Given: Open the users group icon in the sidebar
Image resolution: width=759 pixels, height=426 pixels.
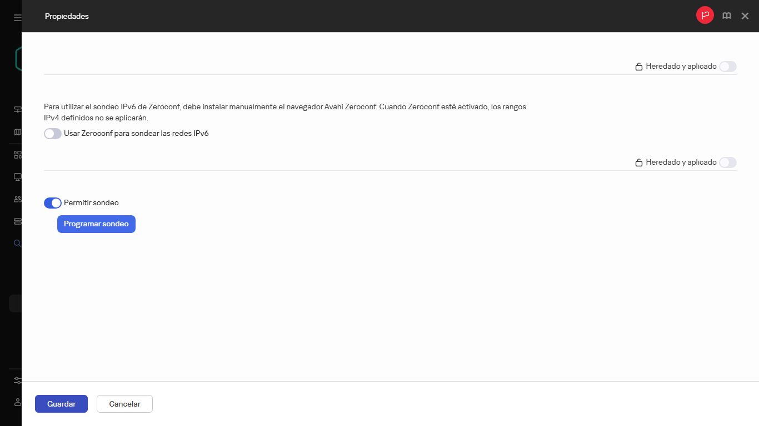Looking at the screenshot, I should pos(17,199).
